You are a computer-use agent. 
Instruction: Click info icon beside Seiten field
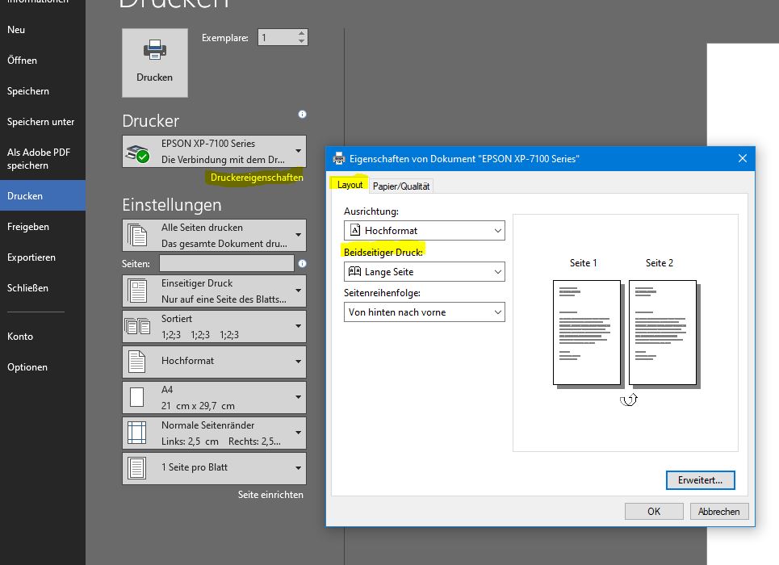302,263
